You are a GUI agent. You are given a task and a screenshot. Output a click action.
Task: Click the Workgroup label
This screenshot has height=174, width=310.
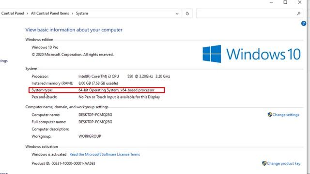[x=41, y=136]
